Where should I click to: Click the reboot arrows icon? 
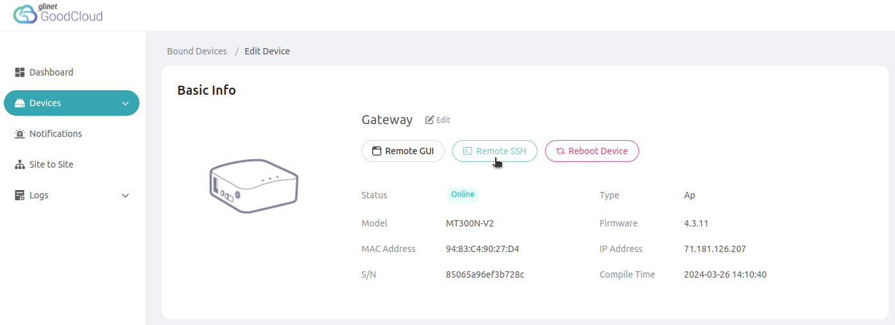coord(560,151)
